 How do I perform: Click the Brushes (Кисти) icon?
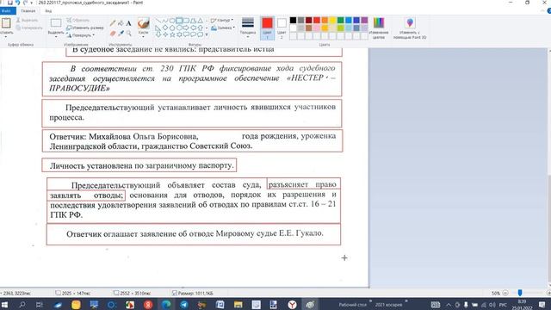tap(144, 23)
